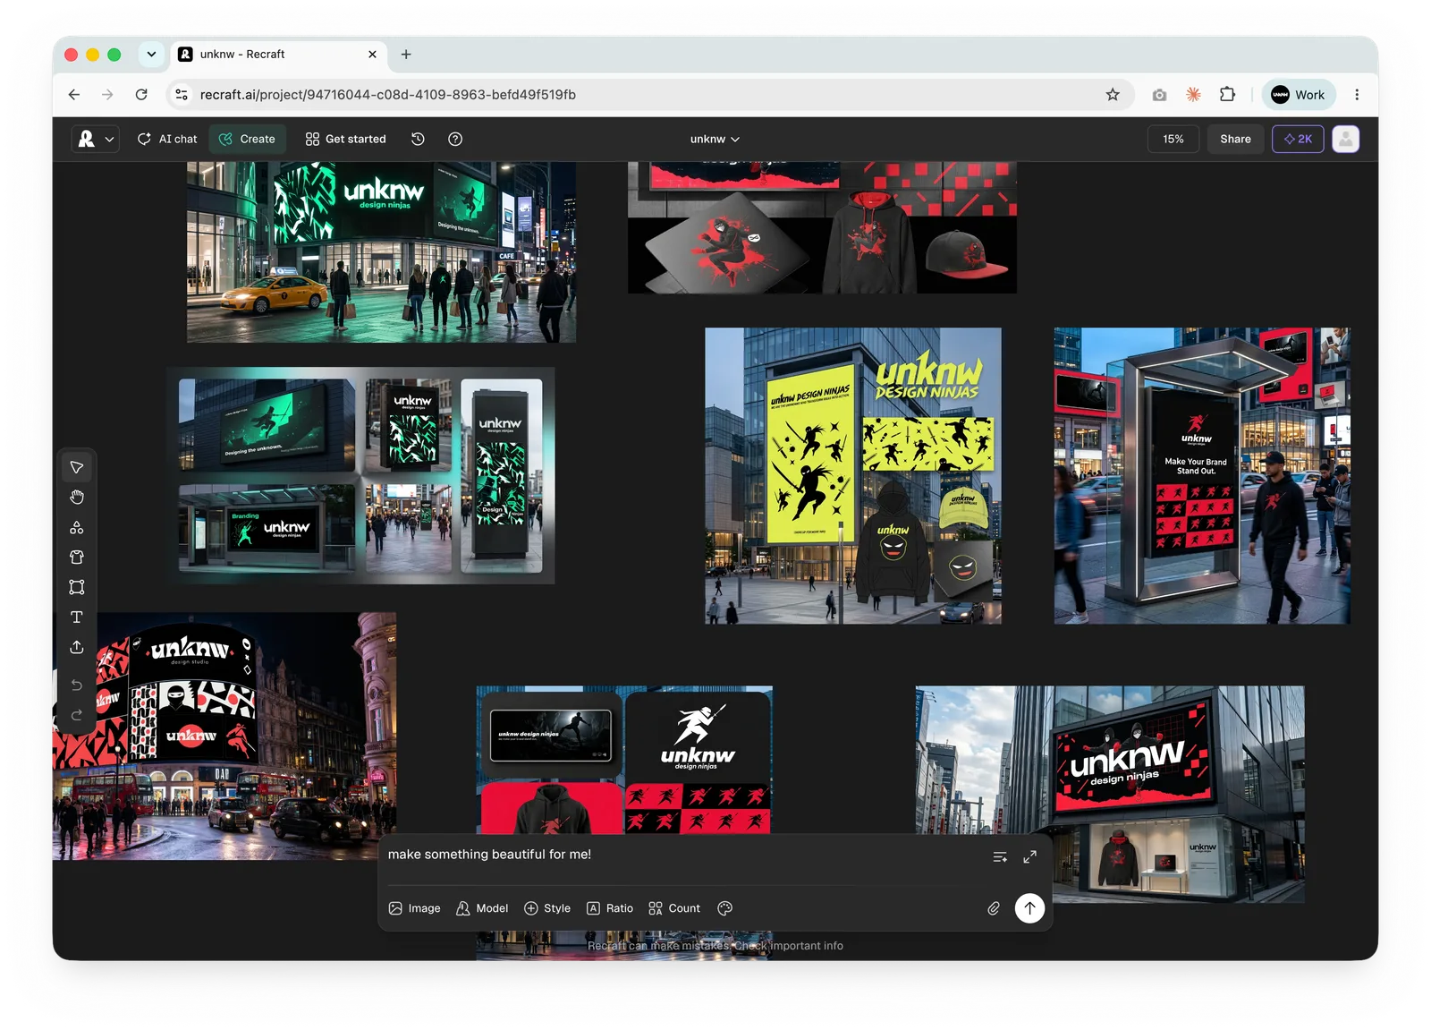Click the Share button
This screenshot has width=1431, height=1030.
pos(1235,139)
